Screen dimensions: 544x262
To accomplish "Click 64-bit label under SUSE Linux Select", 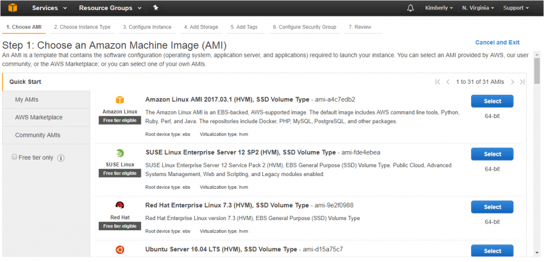I will point(492,169).
